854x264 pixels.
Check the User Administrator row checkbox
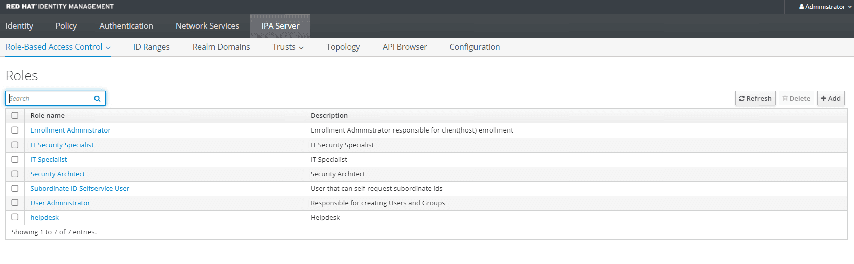click(15, 202)
